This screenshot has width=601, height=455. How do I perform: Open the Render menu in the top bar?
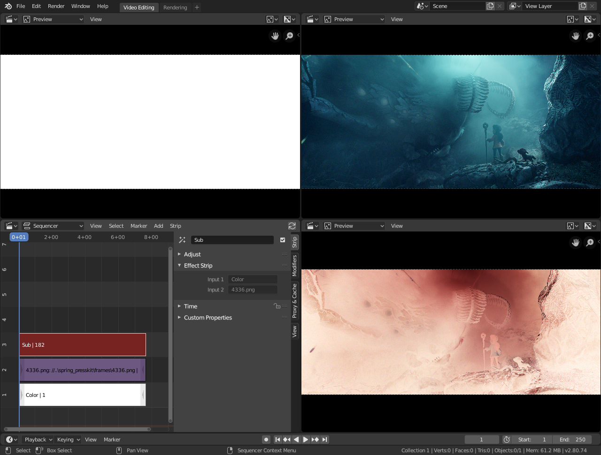tap(56, 6)
